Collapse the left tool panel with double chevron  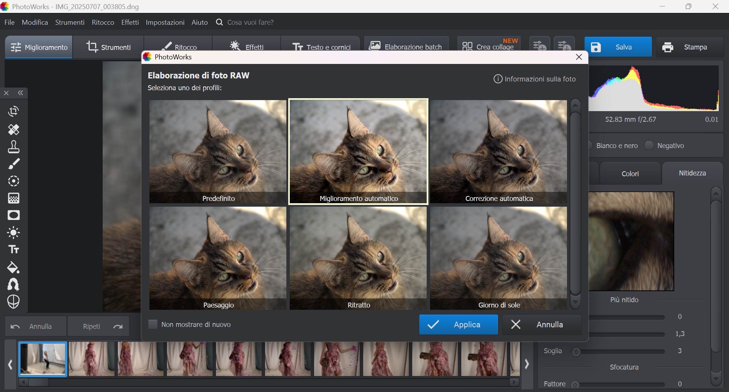coord(21,93)
